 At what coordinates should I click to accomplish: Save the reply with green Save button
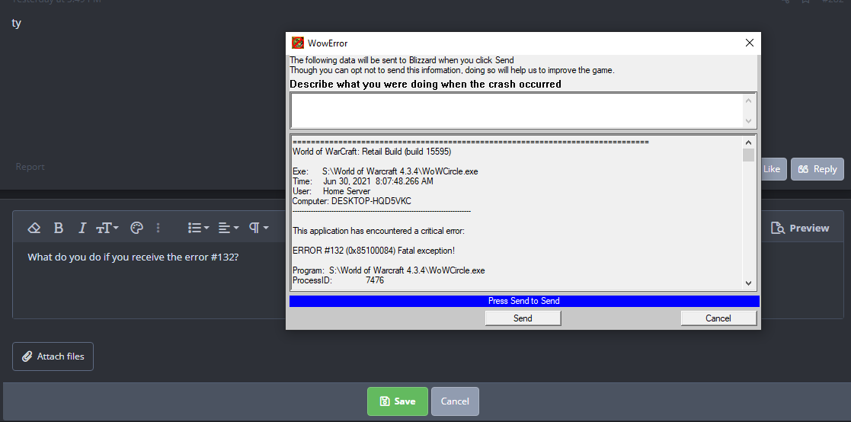[x=397, y=401]
